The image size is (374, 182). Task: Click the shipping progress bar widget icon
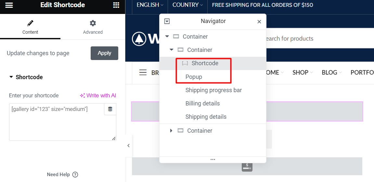point(247,166)
